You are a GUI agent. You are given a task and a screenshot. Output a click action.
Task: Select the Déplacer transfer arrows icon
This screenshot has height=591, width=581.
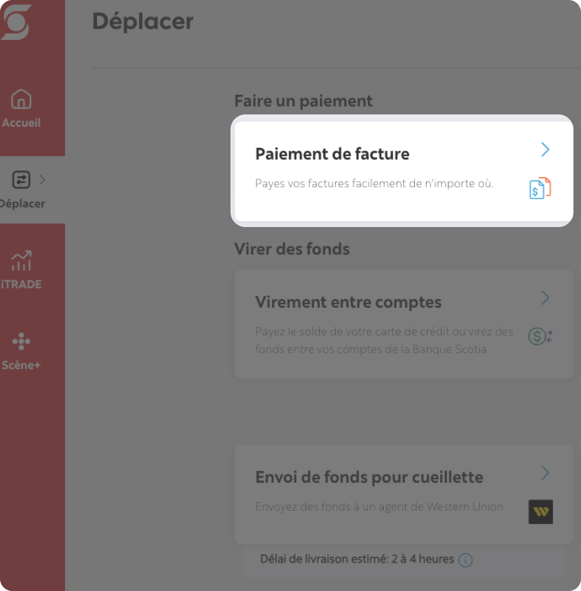coord(21,180)
